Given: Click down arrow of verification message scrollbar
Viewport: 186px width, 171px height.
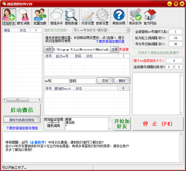Looking at the screenshot, I should (109, 129).
